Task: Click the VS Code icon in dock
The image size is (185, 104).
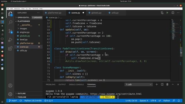Action: (2, 22)
